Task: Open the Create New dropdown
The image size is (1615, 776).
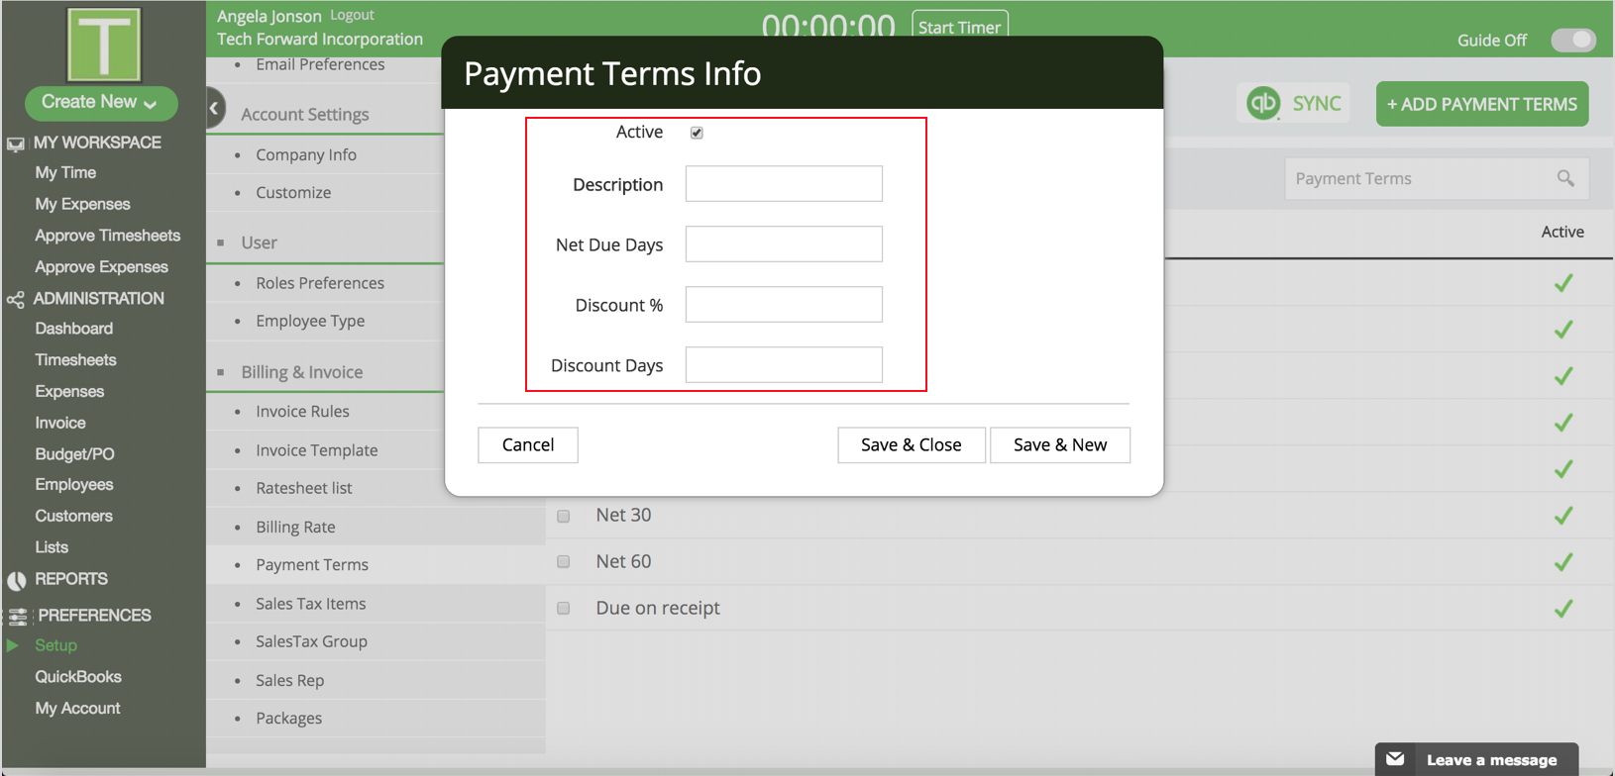Action: pyautogui.click(x=100, y=102)
